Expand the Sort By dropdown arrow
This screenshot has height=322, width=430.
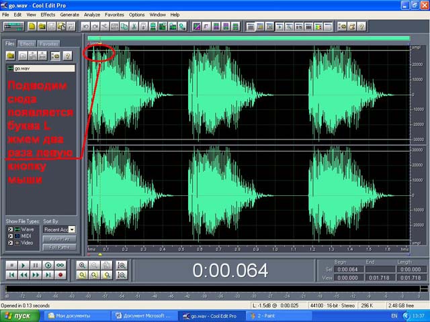[72, 229]
